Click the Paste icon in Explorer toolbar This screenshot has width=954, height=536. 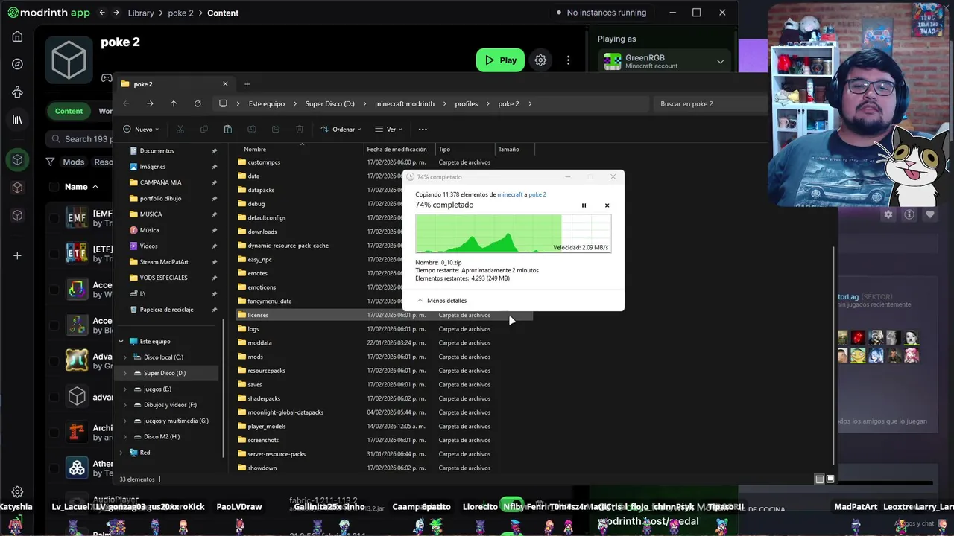[228, 129]
